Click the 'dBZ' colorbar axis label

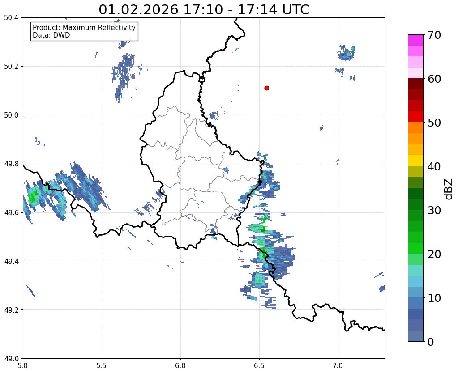[449, 189]
